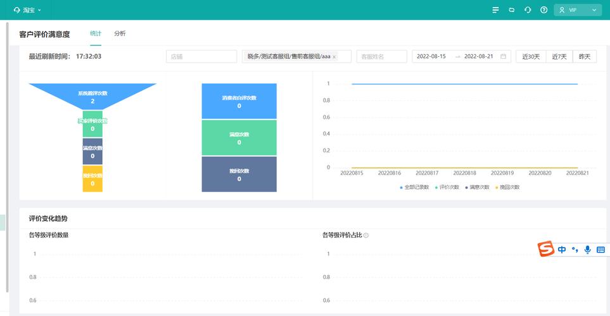The width and height of the screenshot is (610, 316).
Task: Toggle the 满意次数 legend item
Action: coord(478,187)
